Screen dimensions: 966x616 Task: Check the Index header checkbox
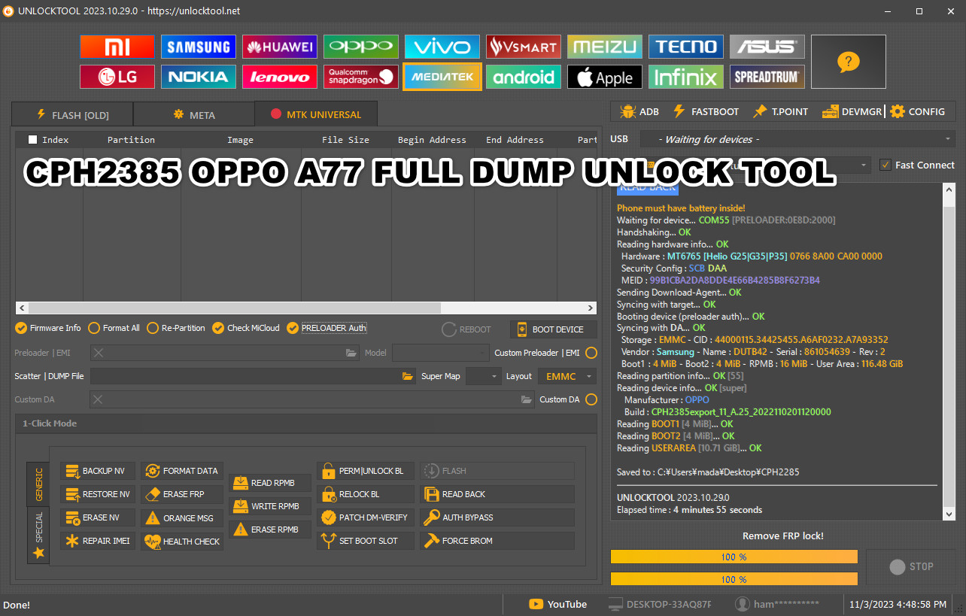pos(32,139)
